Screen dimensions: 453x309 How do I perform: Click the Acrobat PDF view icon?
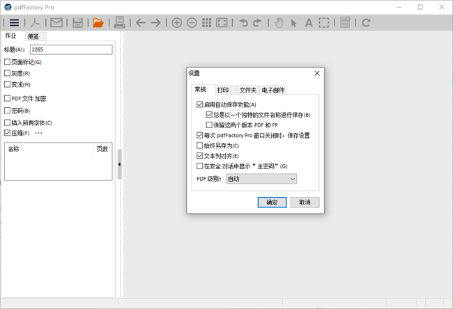36,22
